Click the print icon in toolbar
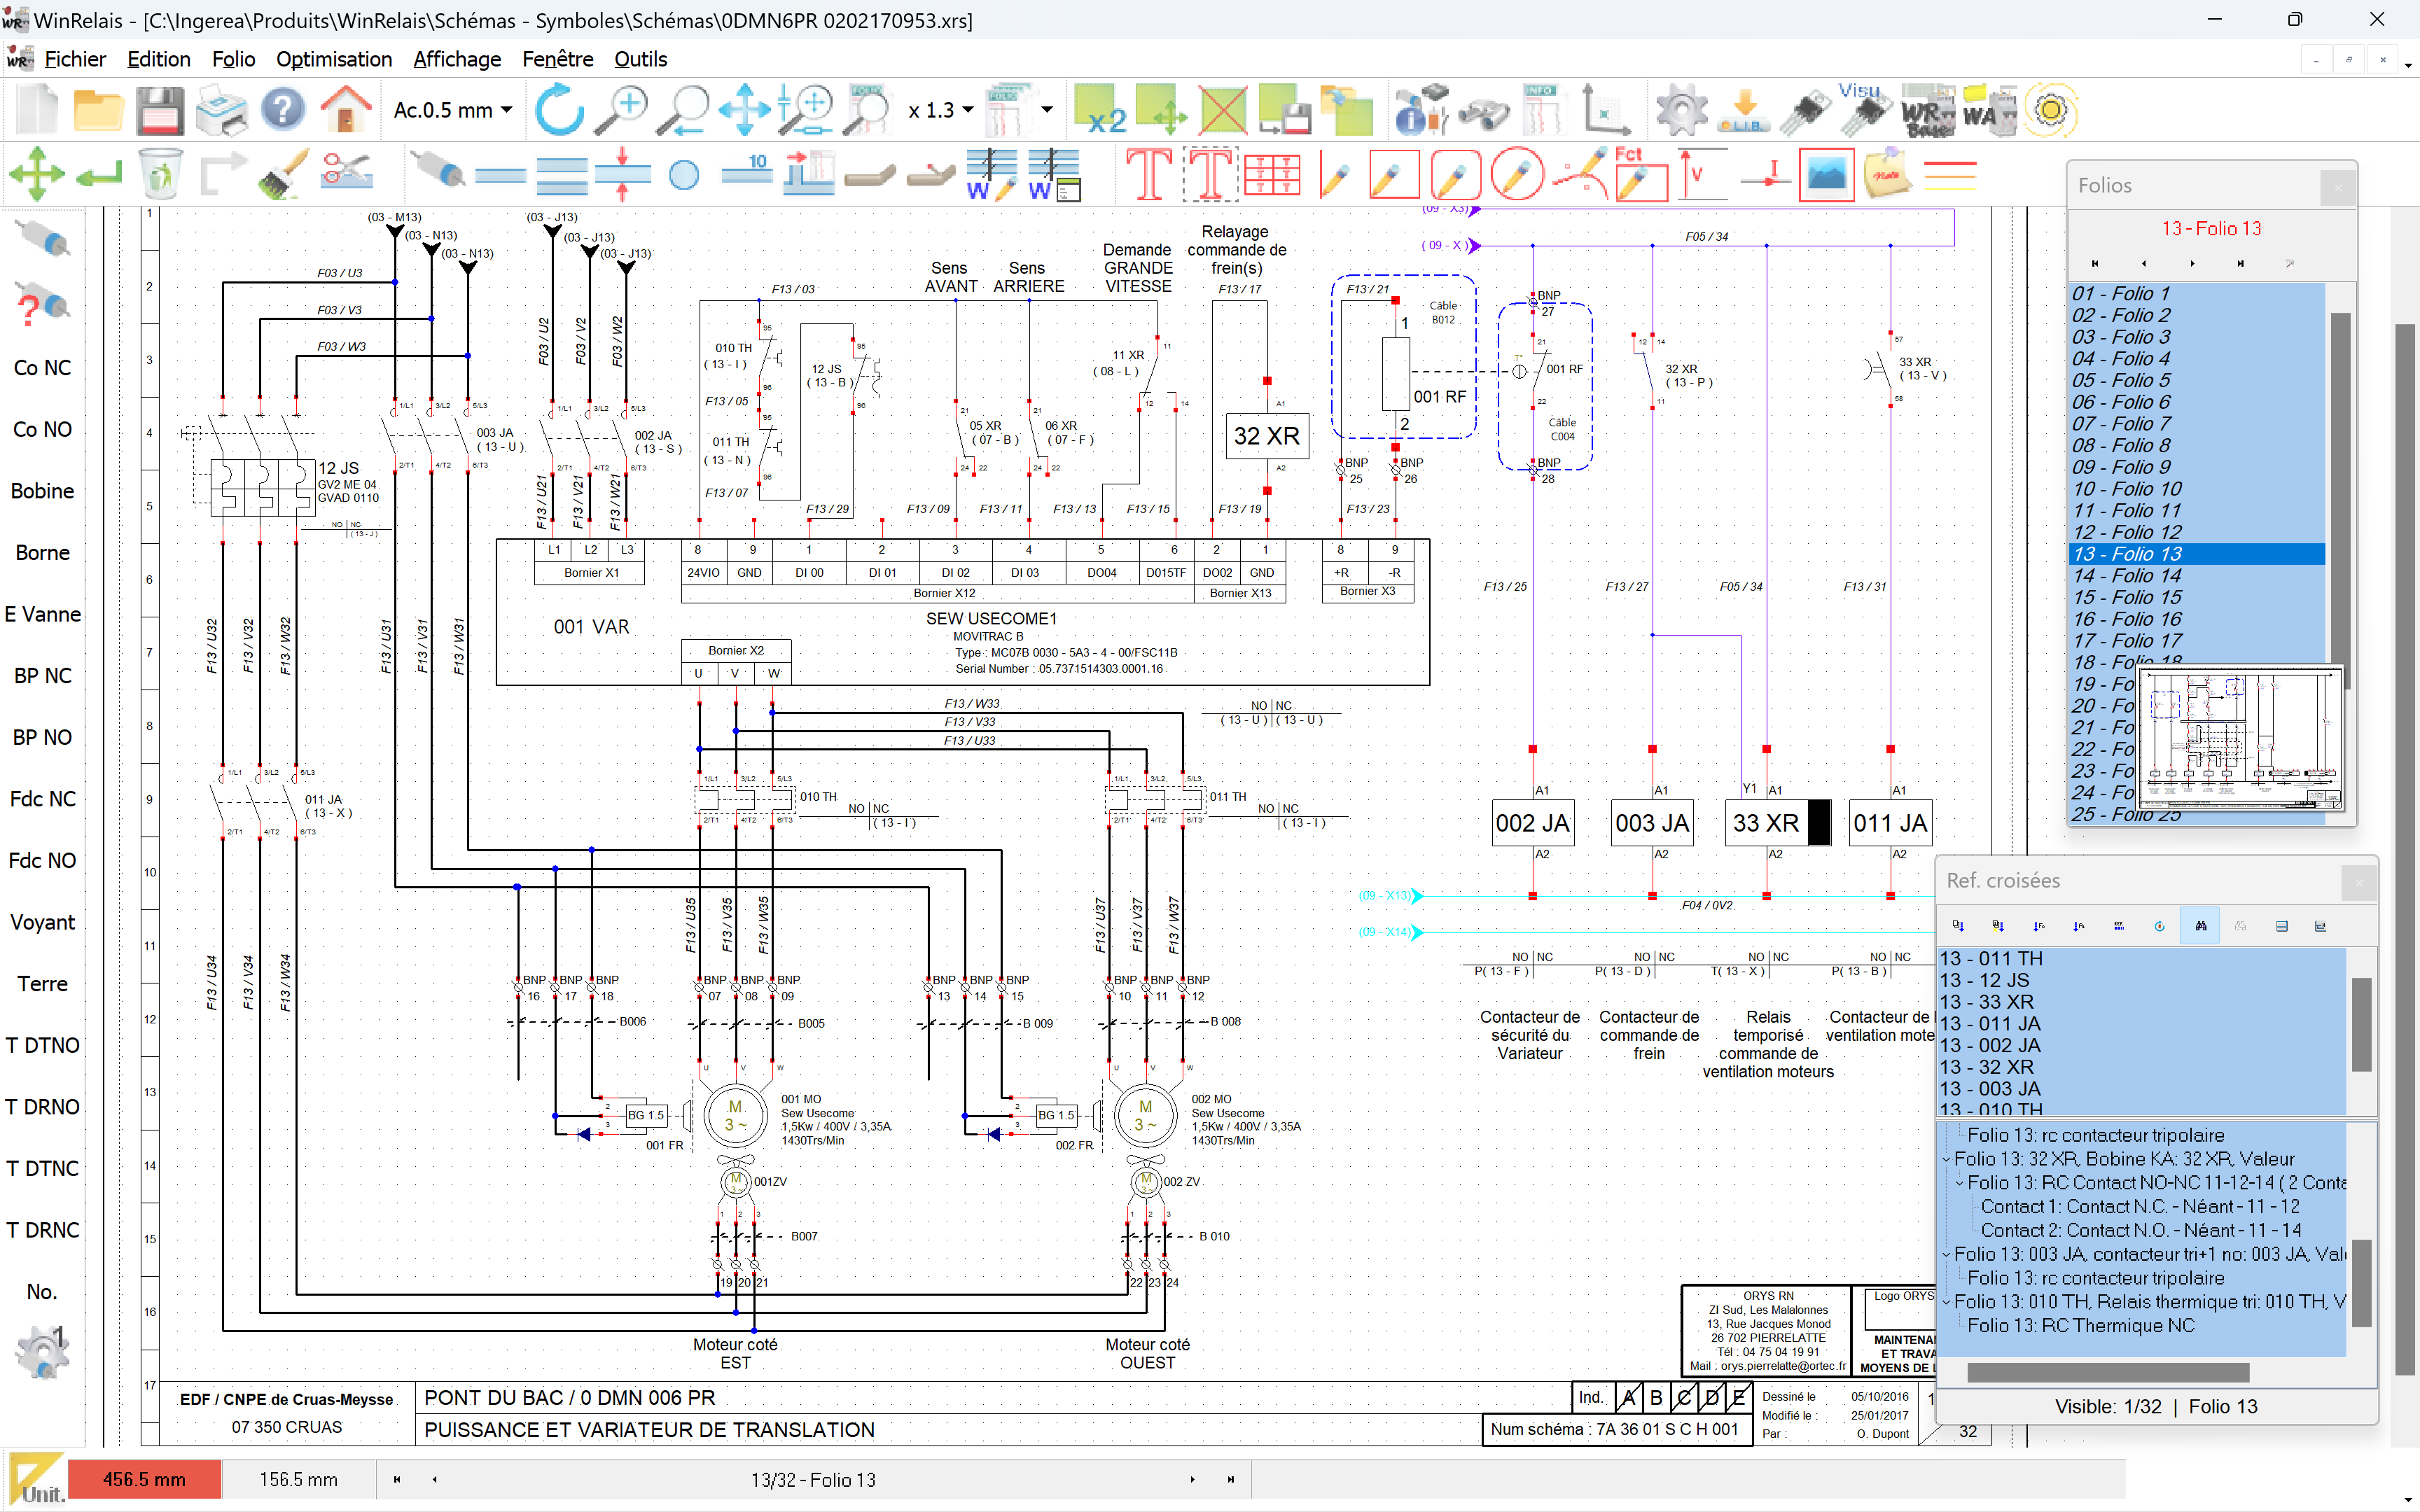Viewport: 2420px width, 1512px height. pyautogui.click(x=221, y=110)
